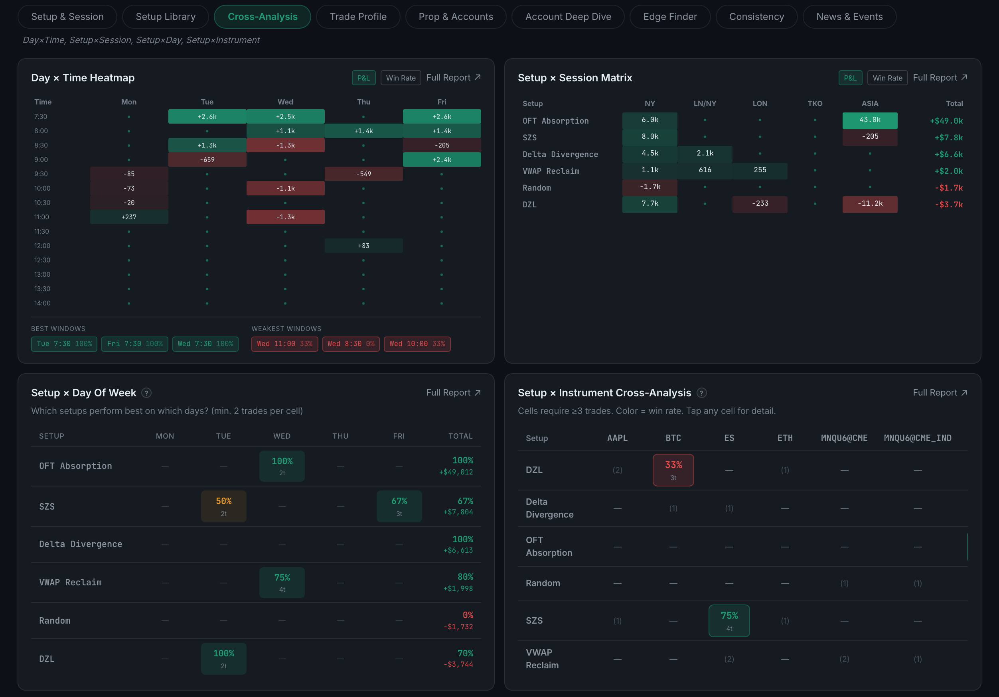
Task: Open Full Report for Instrument Cross-Analysis
Action: pyautogui.click(x=940, y=393)
